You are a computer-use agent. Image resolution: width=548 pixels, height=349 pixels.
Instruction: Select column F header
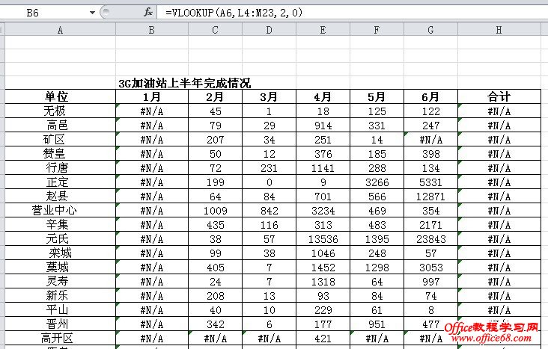377,31
